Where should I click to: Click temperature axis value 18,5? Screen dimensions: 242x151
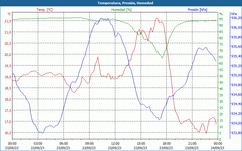[x=8, y=88]
